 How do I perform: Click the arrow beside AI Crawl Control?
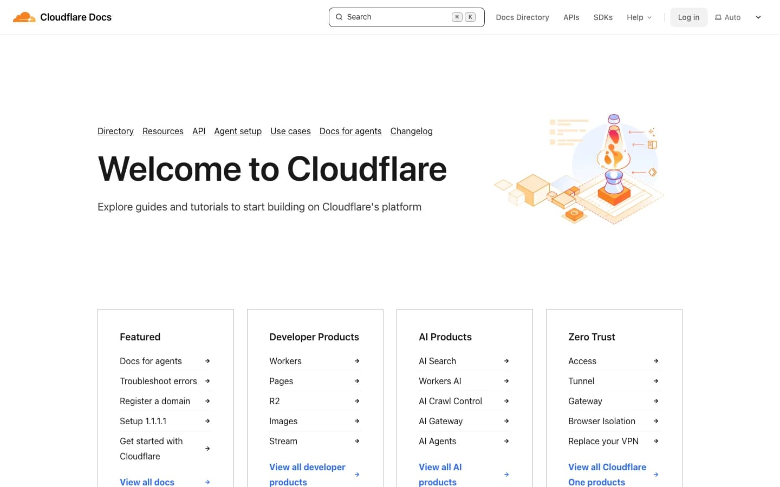[506, 401]
